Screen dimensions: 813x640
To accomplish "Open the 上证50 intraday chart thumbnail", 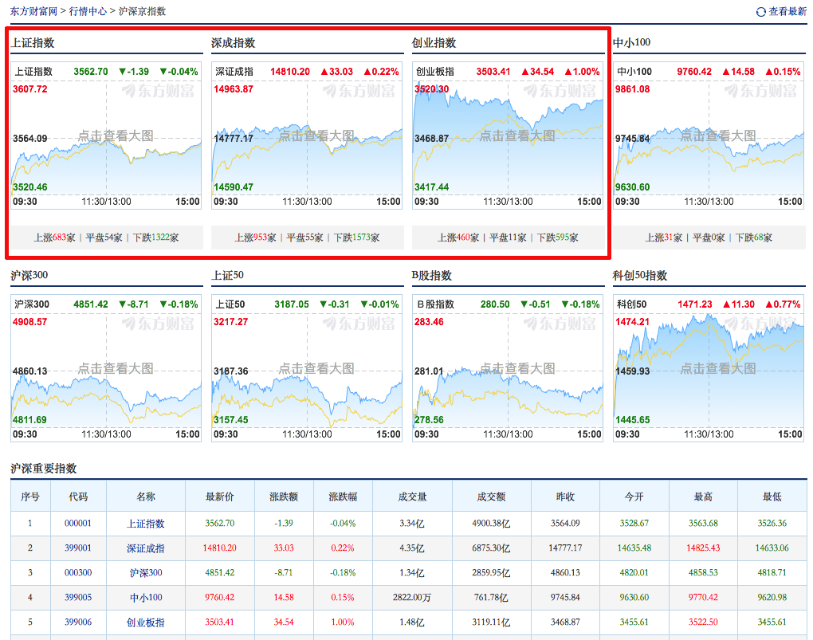I will pyautogui.click(x=307, y=368).
